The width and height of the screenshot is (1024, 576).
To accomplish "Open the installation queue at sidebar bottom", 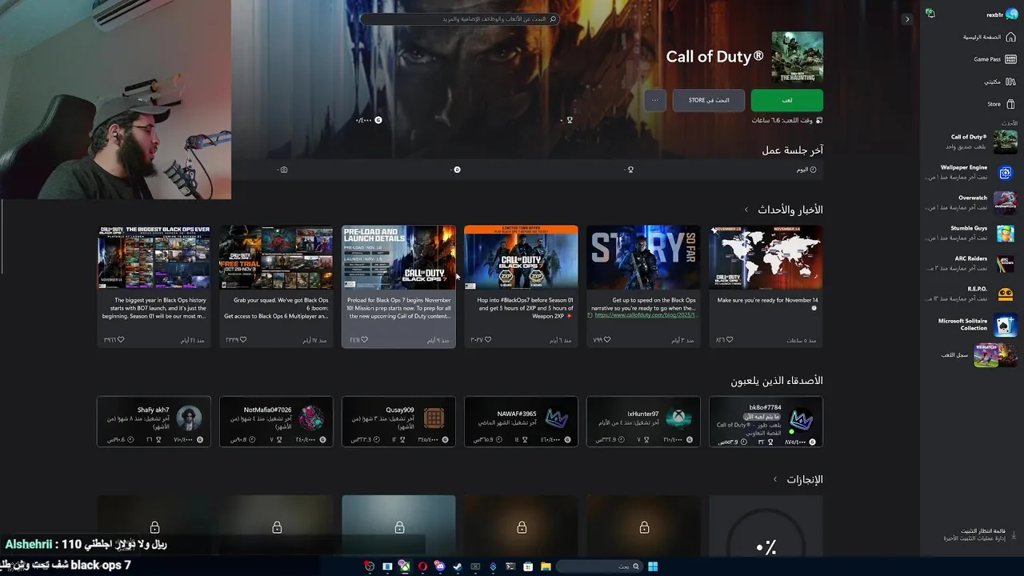I will (x=980, y=534).
